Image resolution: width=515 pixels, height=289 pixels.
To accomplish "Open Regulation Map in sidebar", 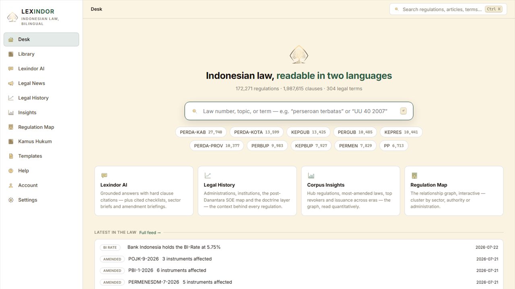I will pyautogui.click(x=41, y=127).
